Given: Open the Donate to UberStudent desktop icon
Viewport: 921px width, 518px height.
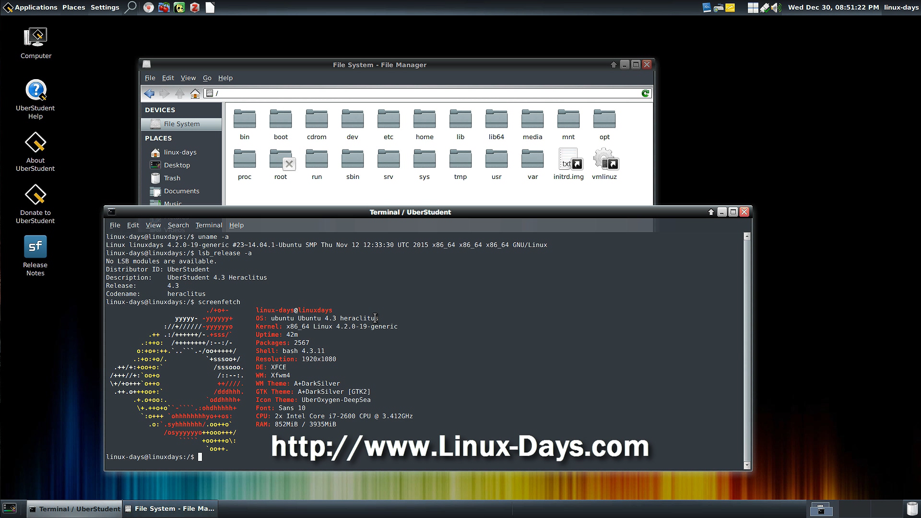Looking at the screenshot, I should pos(35,204).
